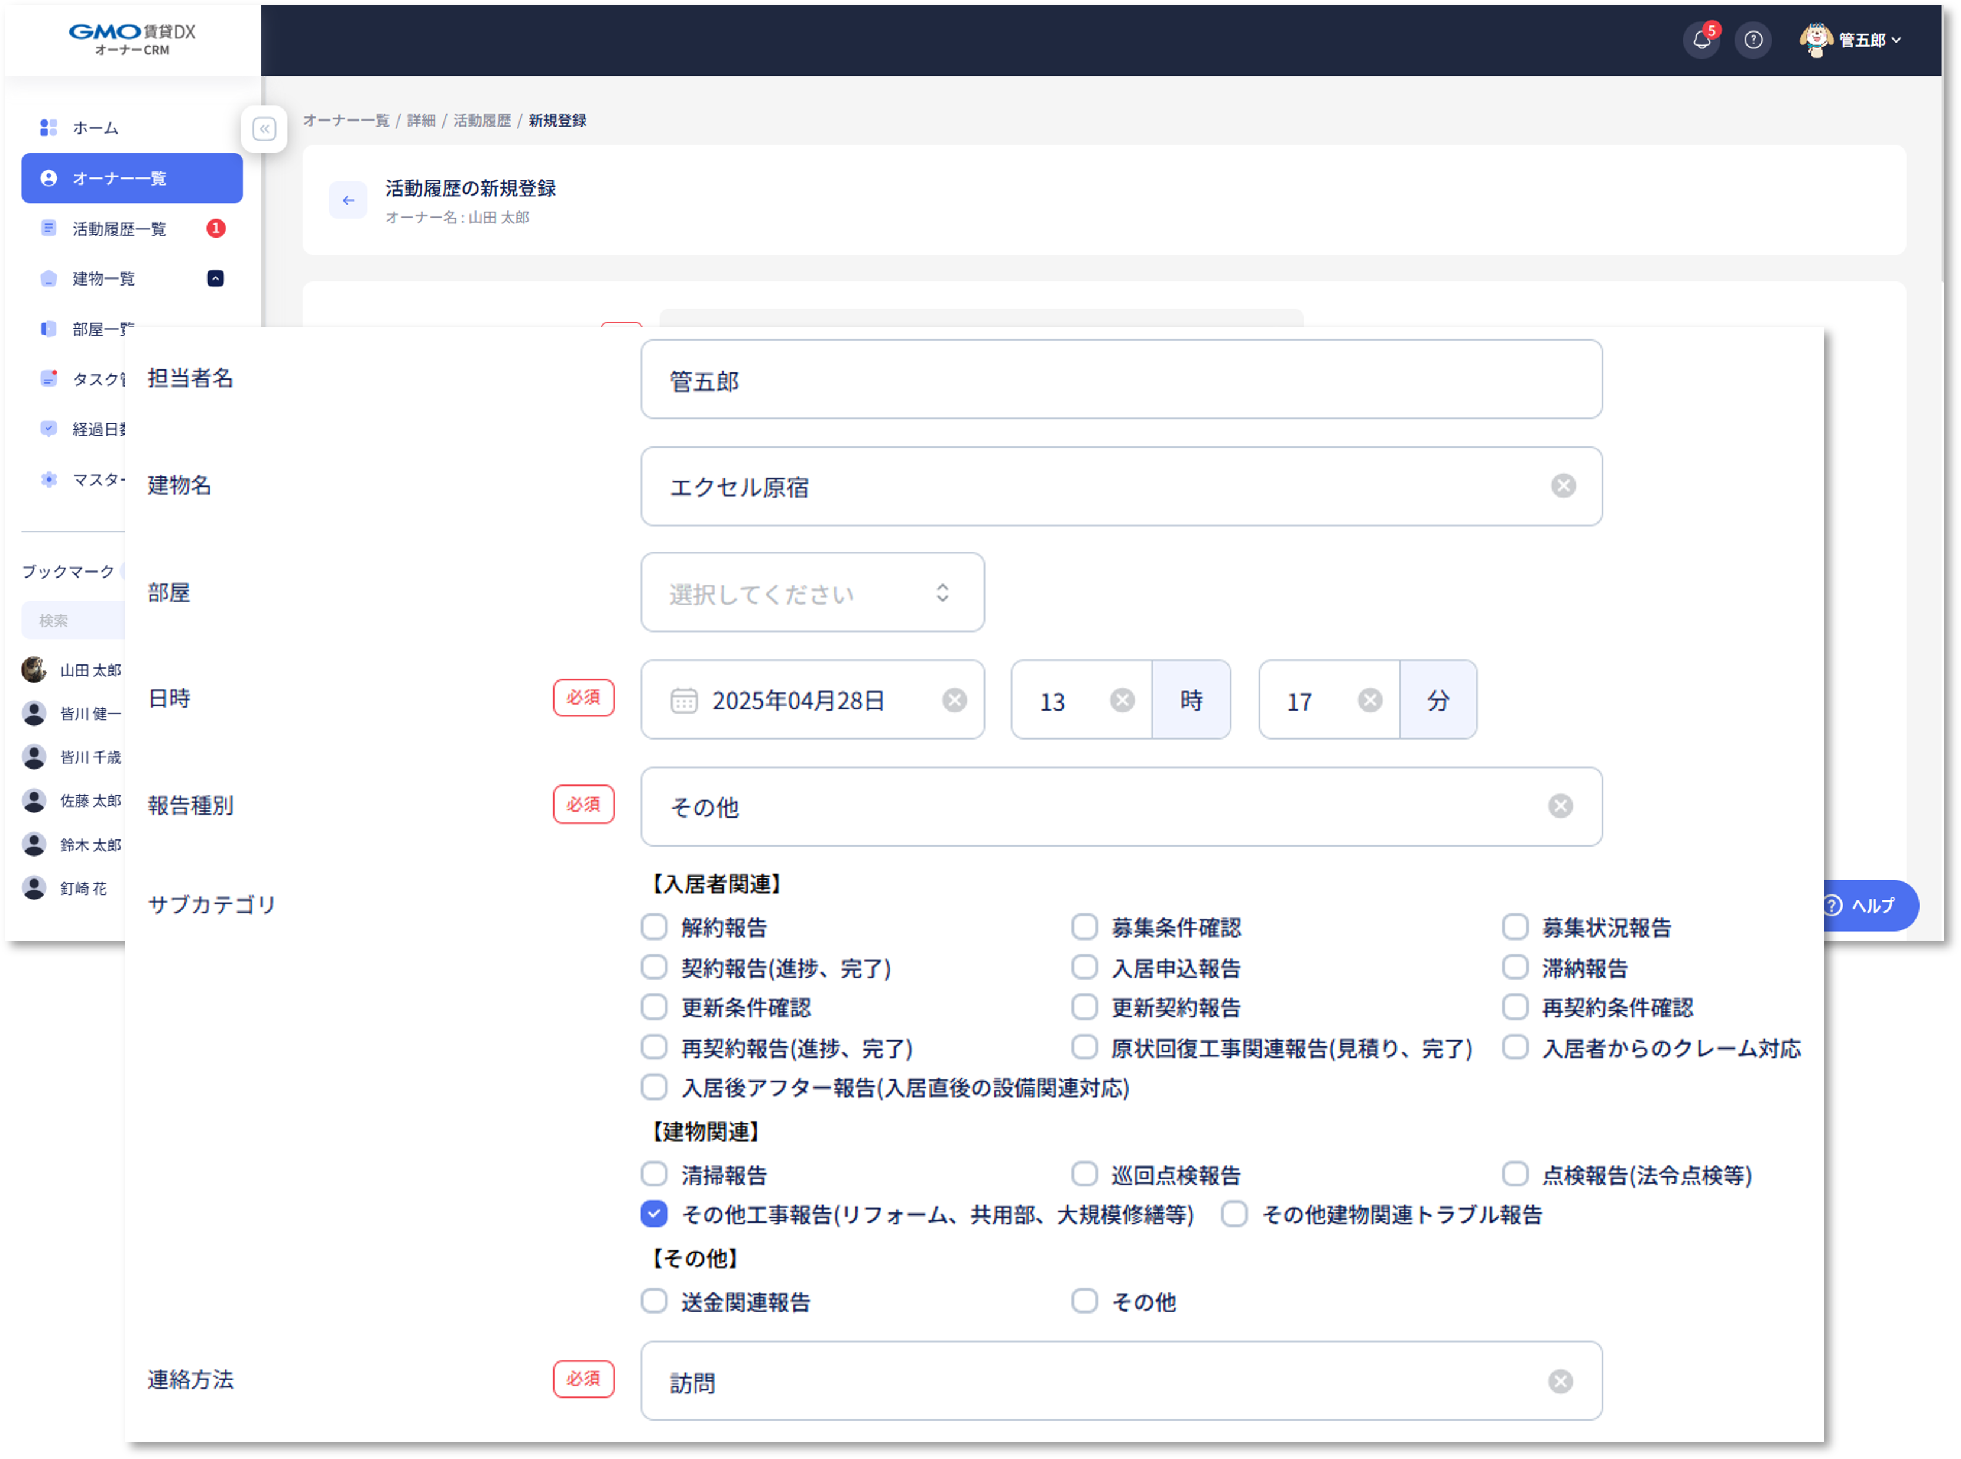Click the calendar icon in the date field

click(x=685, y=701)
